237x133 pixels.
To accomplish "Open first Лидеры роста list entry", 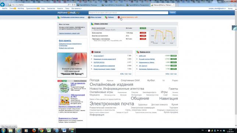I will 142,56.
